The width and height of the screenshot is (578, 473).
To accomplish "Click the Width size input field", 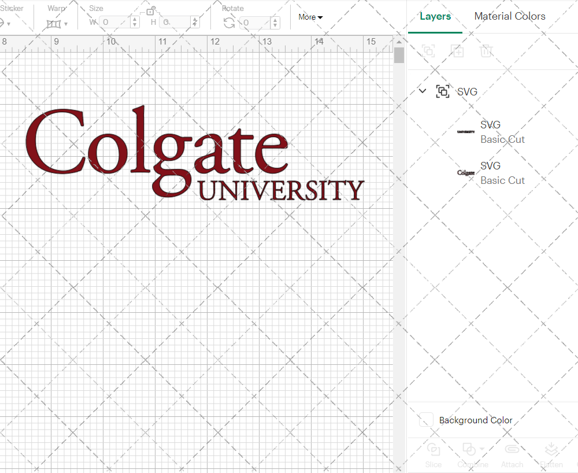I will (114, 23).
